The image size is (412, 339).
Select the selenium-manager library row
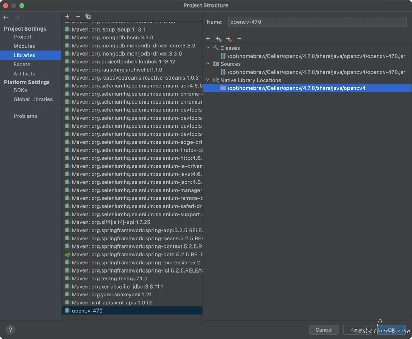(x=132, y=190)
